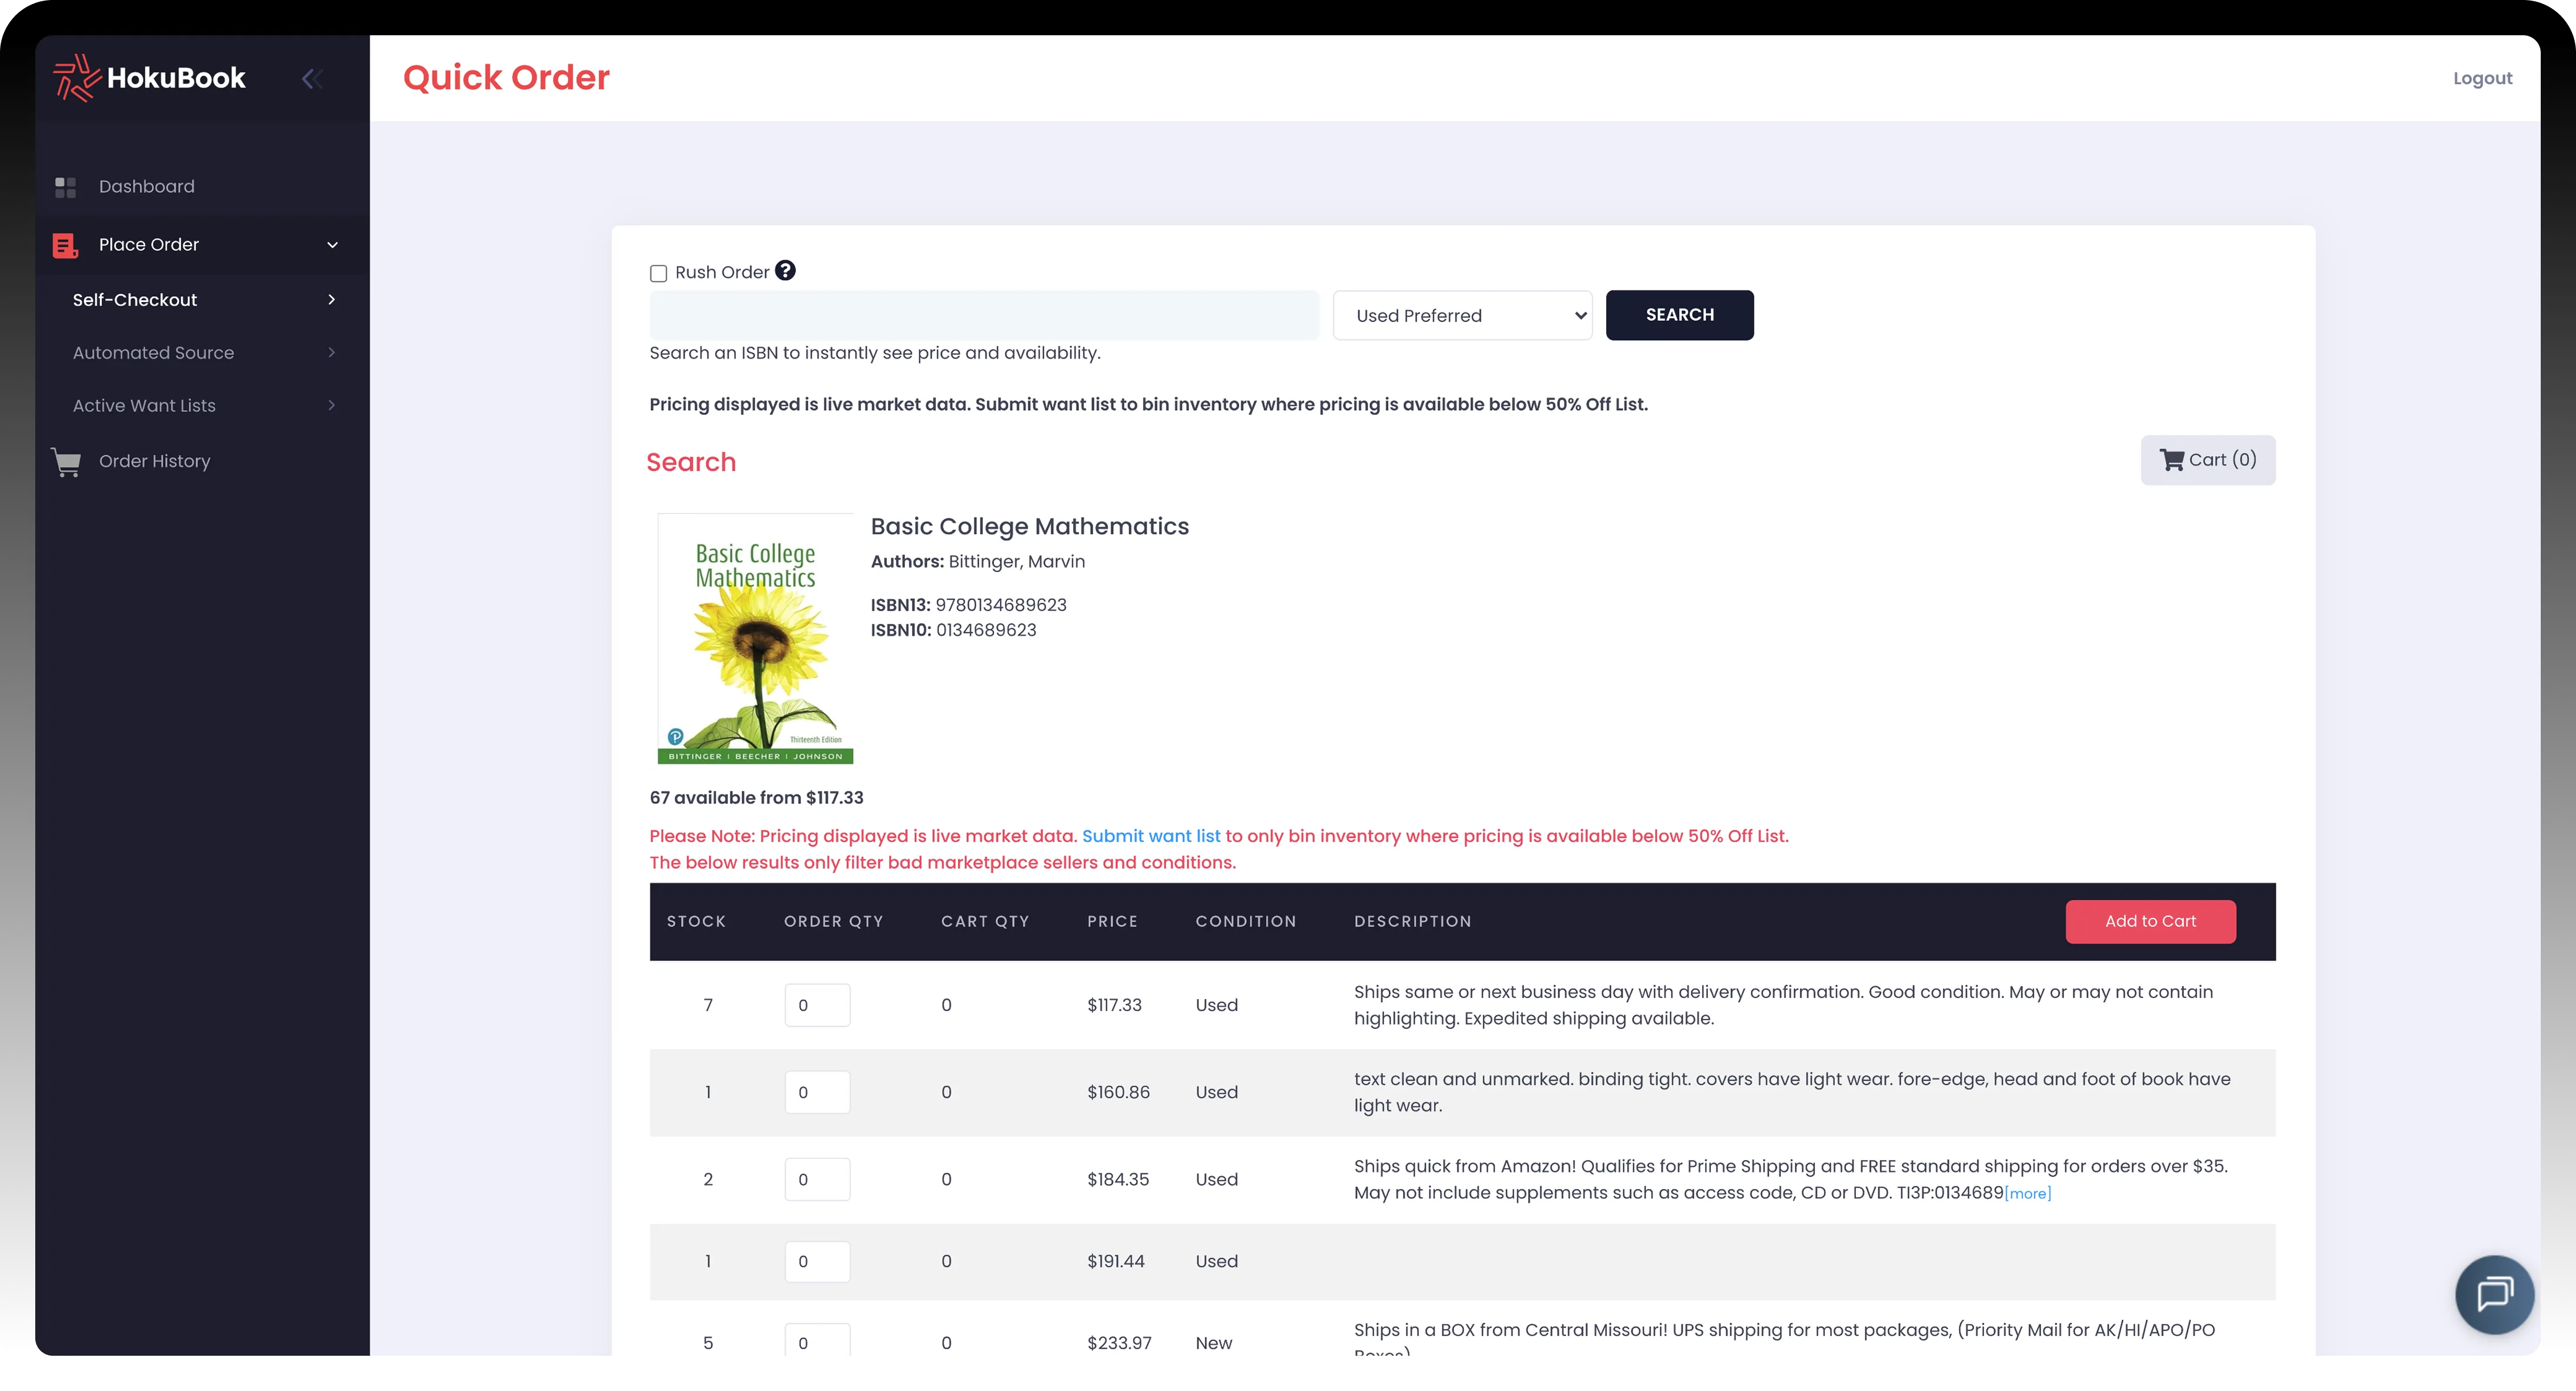This screenshot has height=1391, width=2576.
Task: Click the Dashboard grid icon
Action: pos(66,187)
